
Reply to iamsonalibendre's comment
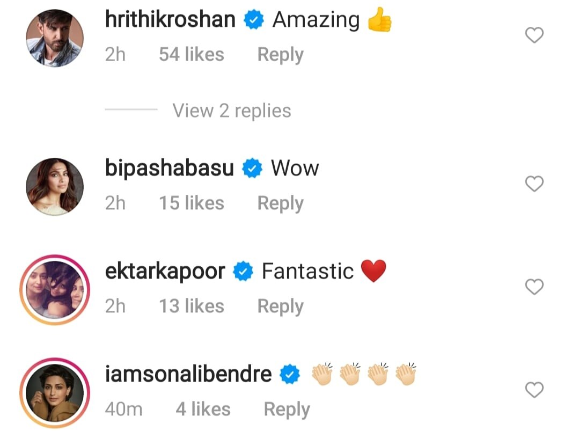point(287,409)
